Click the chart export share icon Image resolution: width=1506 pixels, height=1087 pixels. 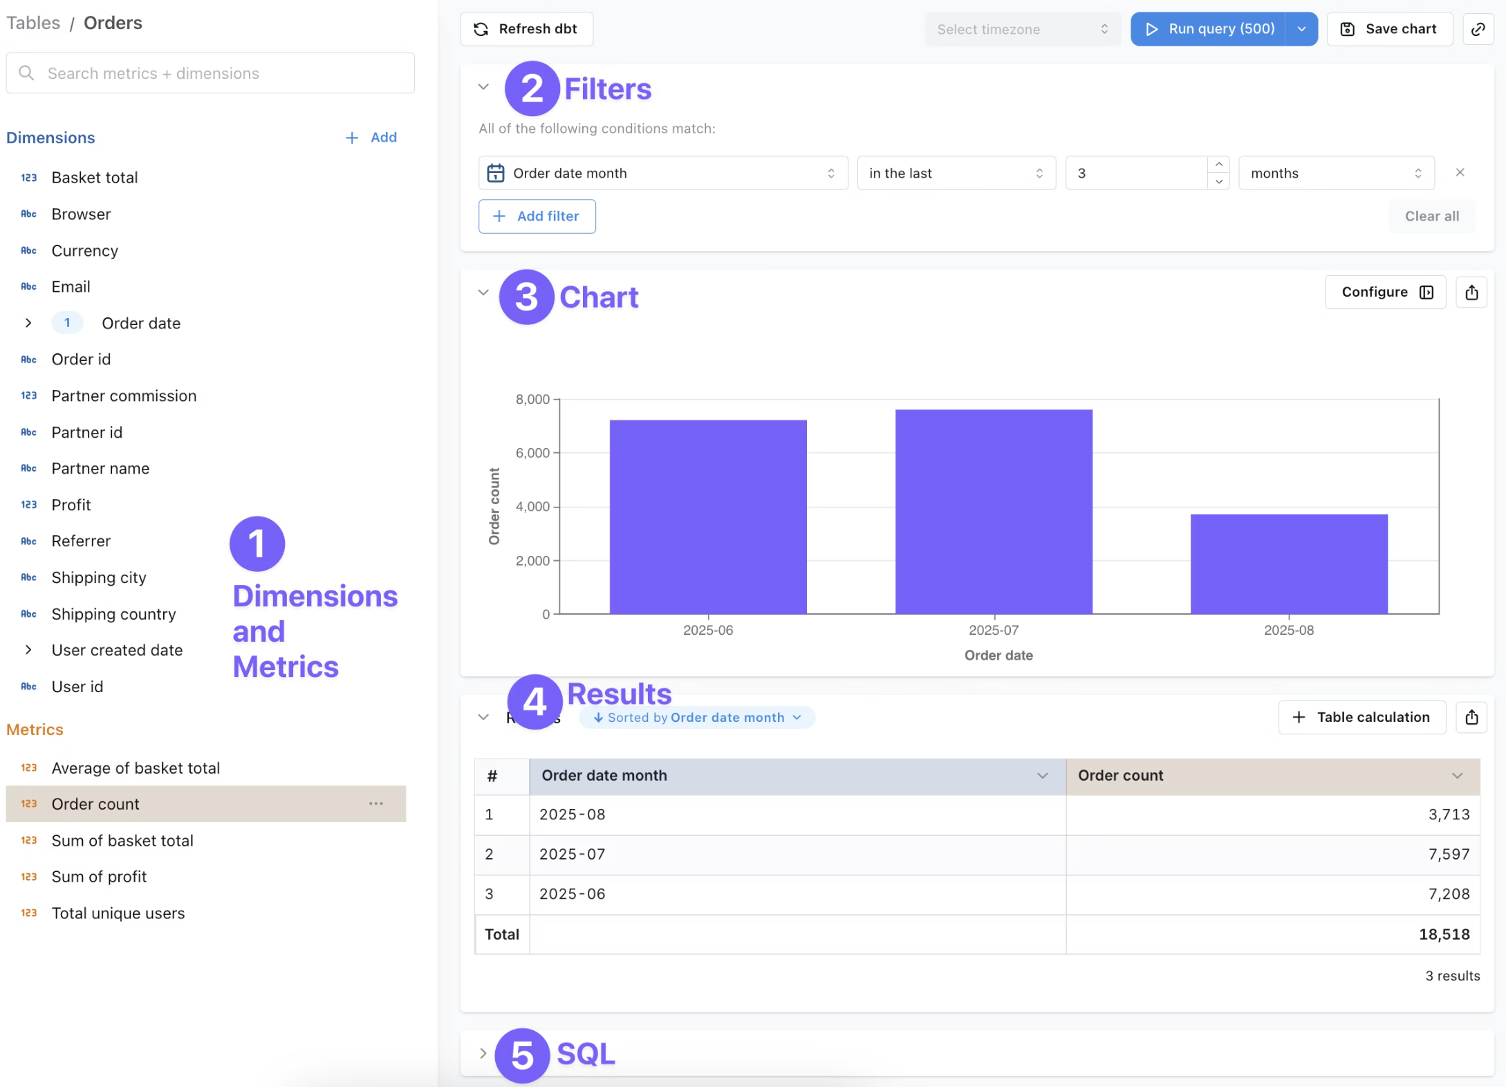click(x=1471, y=292)
